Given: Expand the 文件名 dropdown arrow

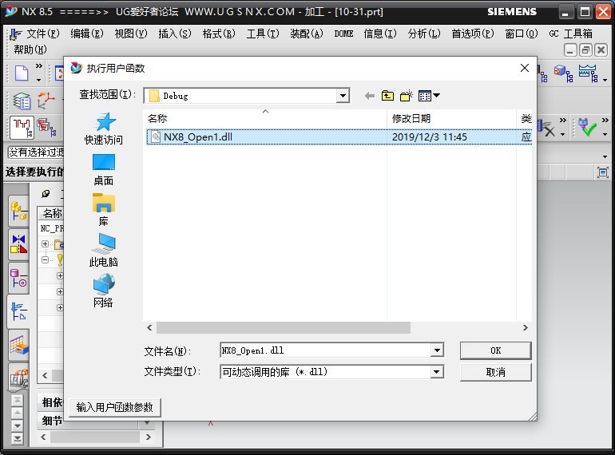Looking at the screenshot, I should [x=437, y=350].
